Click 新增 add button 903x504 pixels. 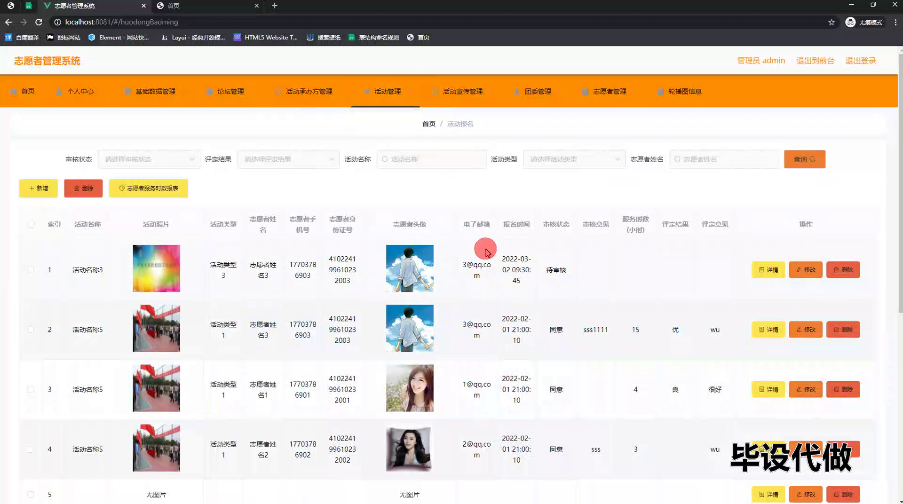[x=39, y=188]
